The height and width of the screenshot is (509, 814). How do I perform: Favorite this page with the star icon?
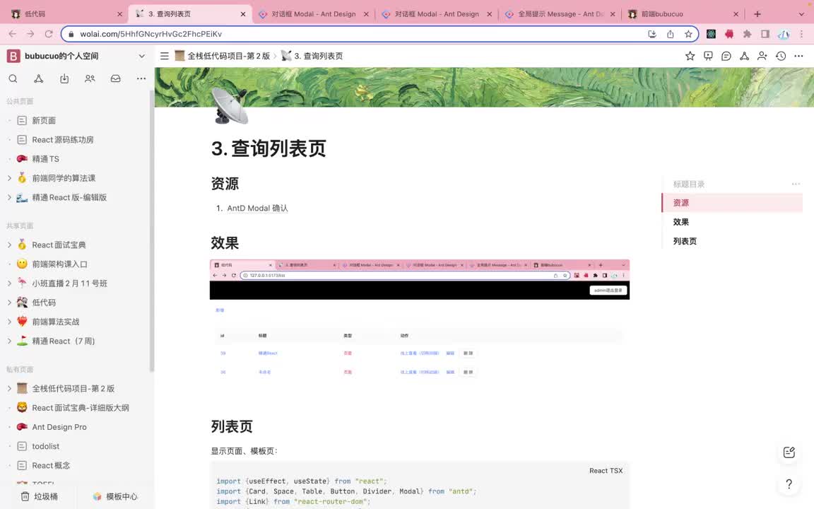point(690,56)
